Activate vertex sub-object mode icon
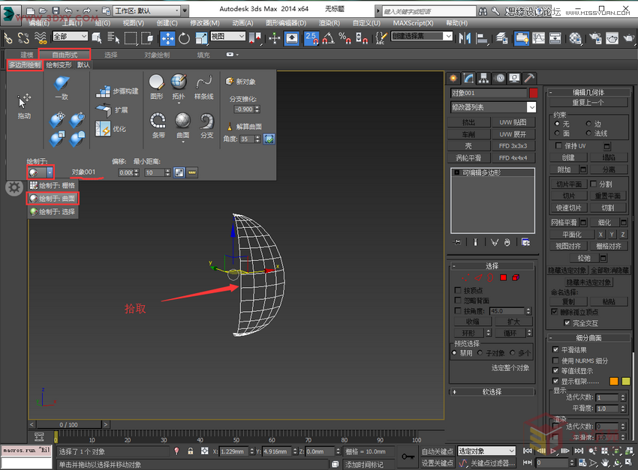638x470 pixels. [465, 278]
